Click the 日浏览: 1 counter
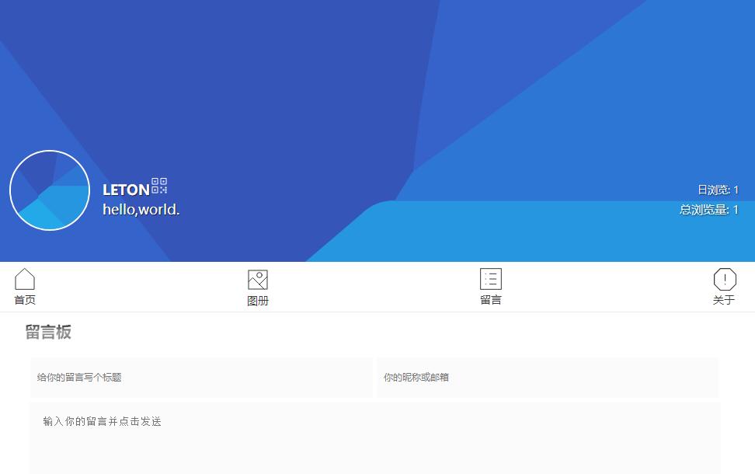The height and width of the screenshot is (474, 755). coord(718,190)
